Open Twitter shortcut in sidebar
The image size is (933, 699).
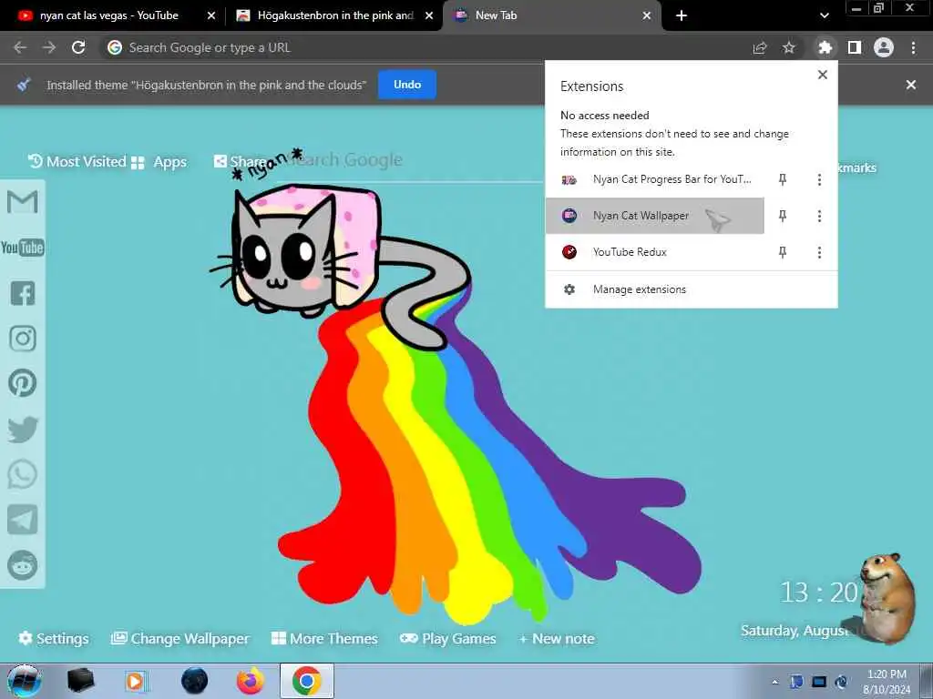click(23, 430)
